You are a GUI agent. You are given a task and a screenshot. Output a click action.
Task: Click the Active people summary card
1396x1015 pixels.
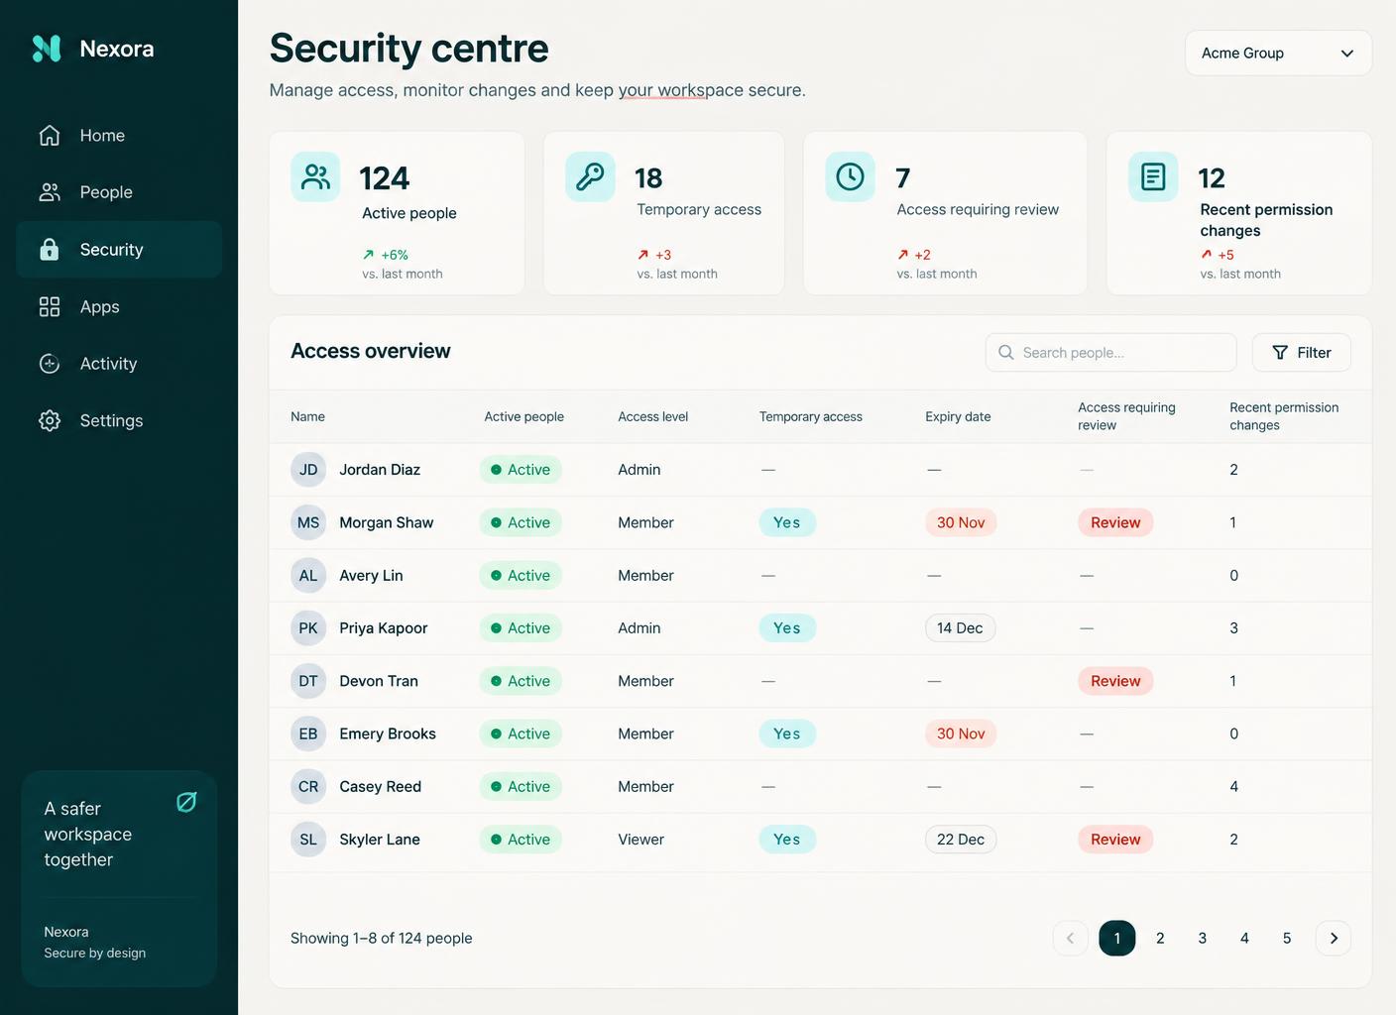397,213
